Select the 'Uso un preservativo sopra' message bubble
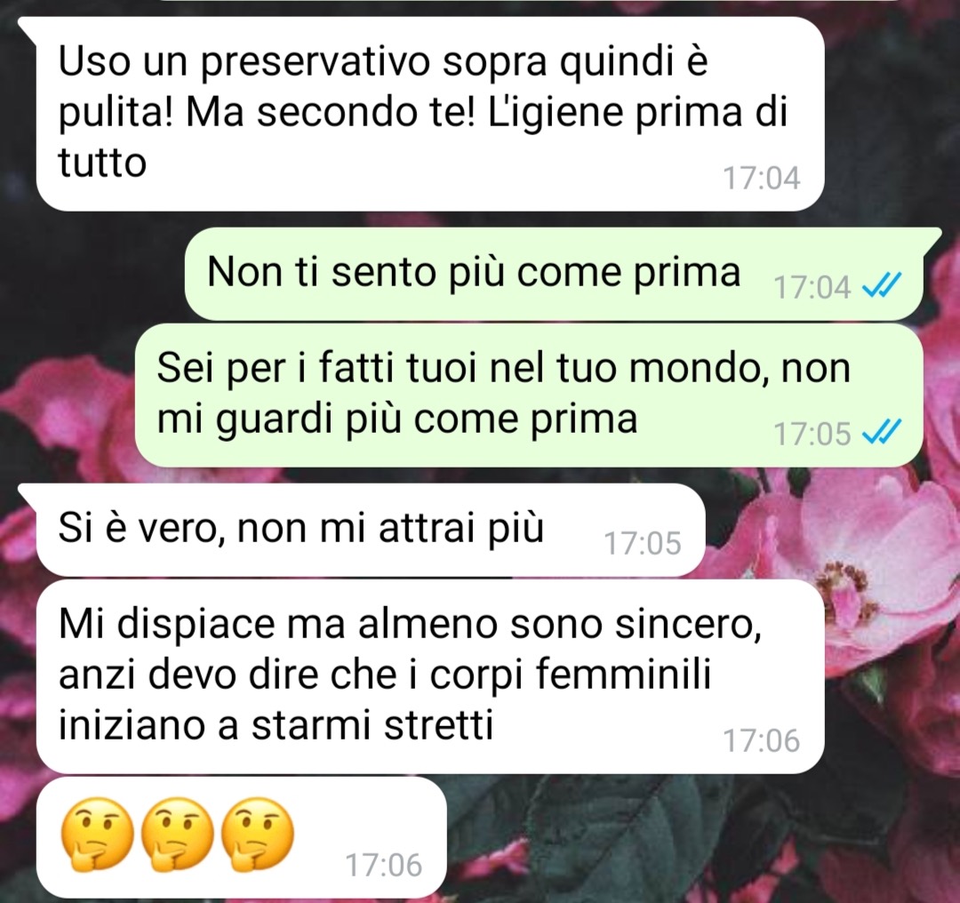Screen dimensions: 960x903 [430, 114]
